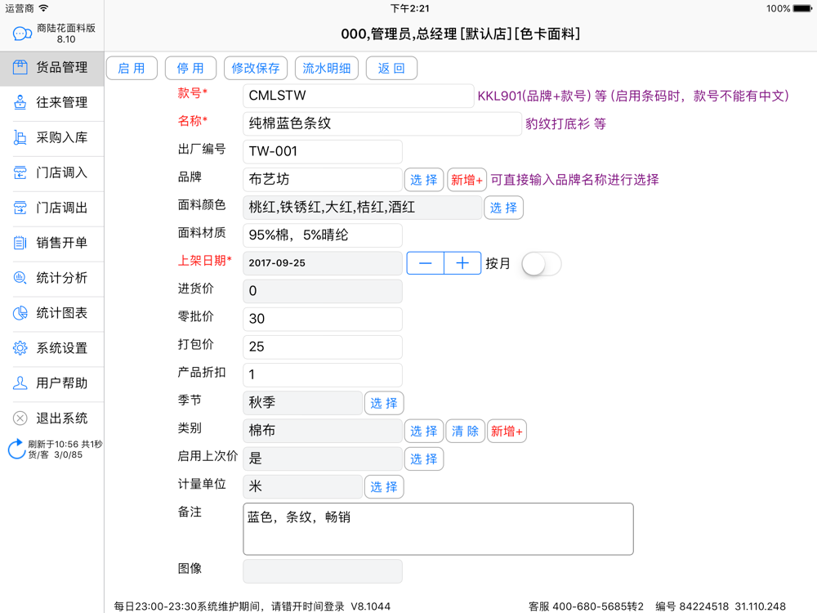This screenshot has width=817, height=613.
Task: Open the chat bubble app logo icon
Action: pyautogui.click(x=22, y=34)
